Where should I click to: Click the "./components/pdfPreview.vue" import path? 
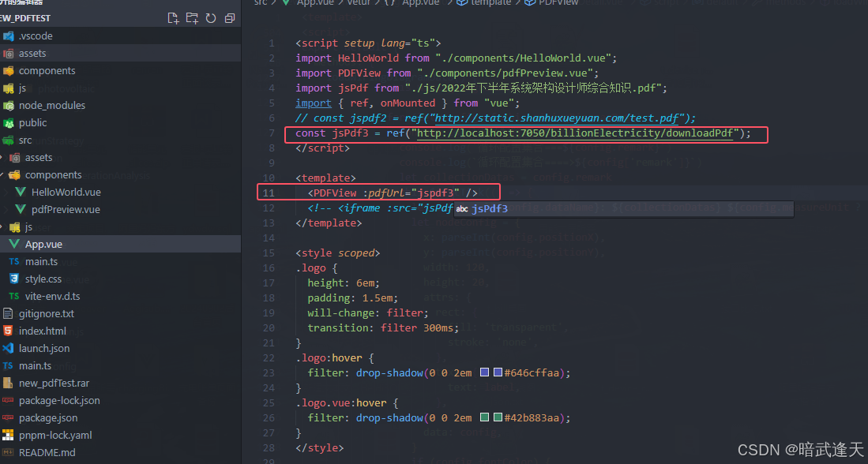505,73
